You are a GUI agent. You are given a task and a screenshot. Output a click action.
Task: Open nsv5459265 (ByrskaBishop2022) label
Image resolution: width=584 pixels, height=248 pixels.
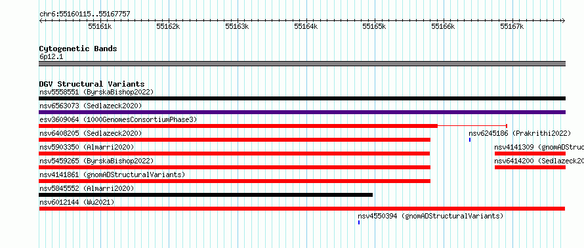(x=96, y=161)
